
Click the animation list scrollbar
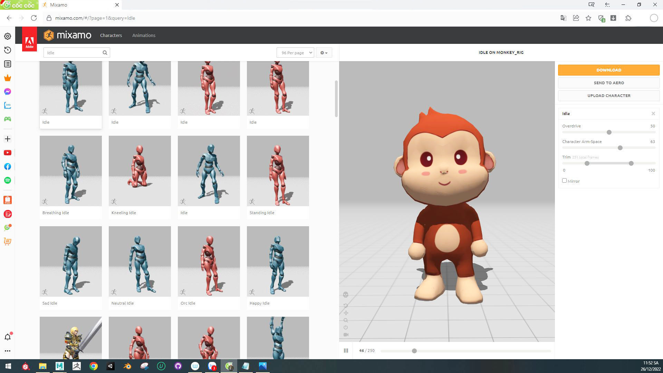pos(336,99)
